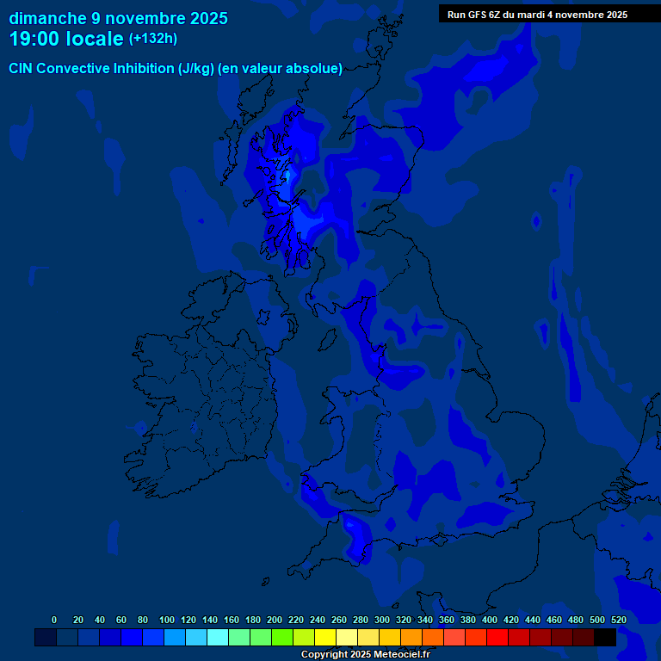The image size is (661, 661).
Task: Click the legend value label 100
Action: pos(167,620)
